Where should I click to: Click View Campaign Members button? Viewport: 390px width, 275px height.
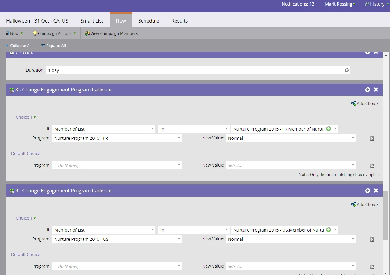coord(111,33)
